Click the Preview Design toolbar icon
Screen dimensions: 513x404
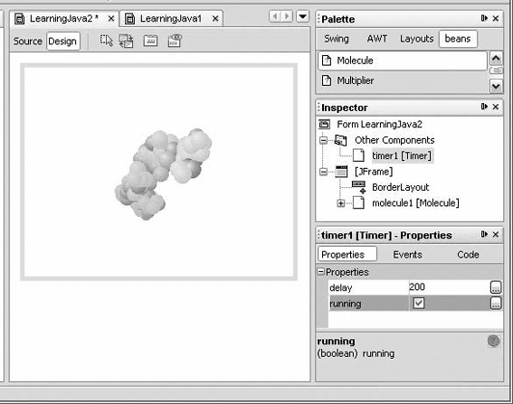click(175, 41)
